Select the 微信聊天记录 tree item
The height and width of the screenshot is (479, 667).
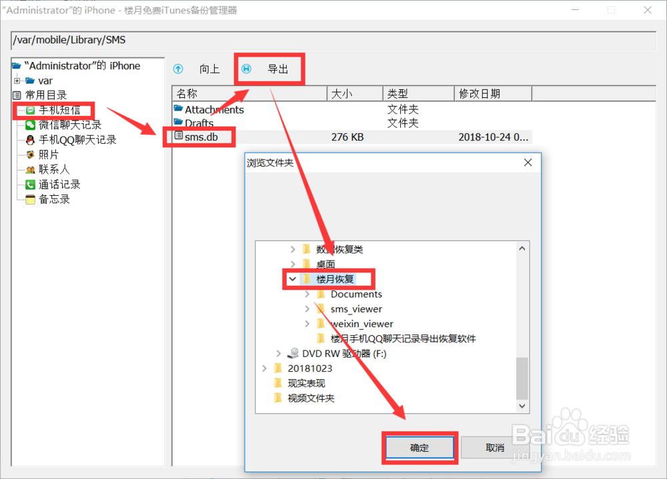click(x=70, y=125)
